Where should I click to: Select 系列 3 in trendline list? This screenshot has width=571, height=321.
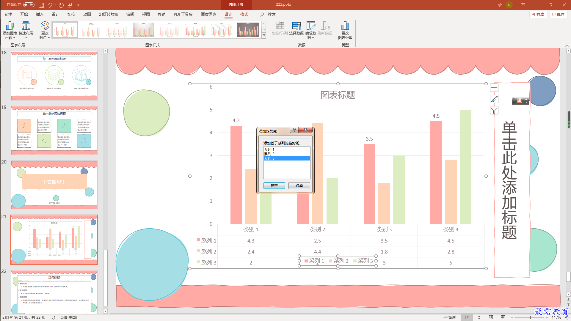coord(287,158)
